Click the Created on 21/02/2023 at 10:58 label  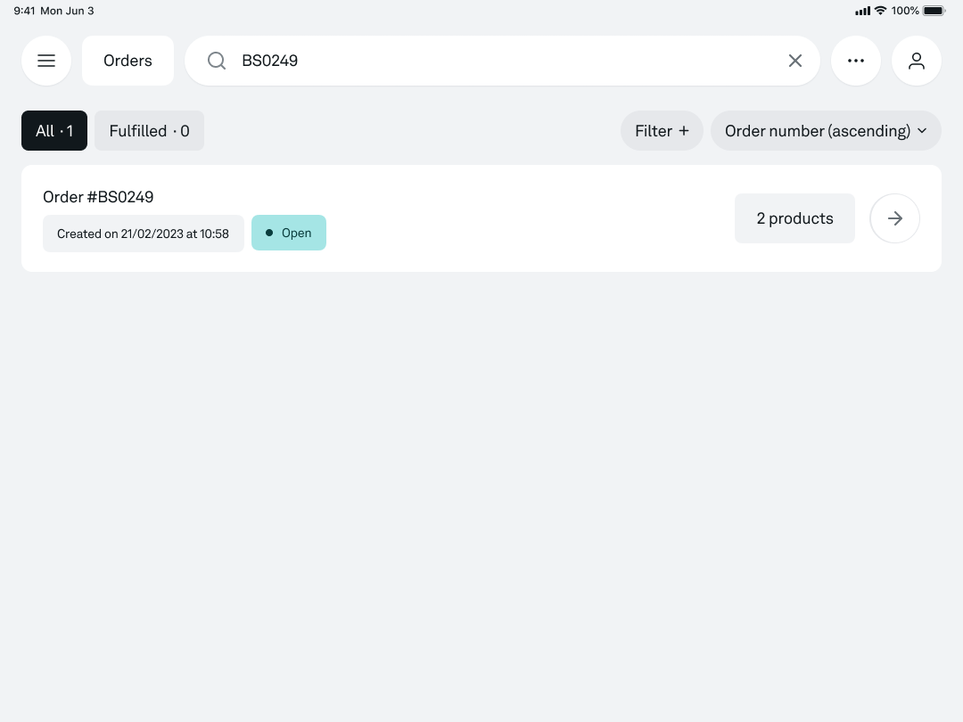click(143, 234)
